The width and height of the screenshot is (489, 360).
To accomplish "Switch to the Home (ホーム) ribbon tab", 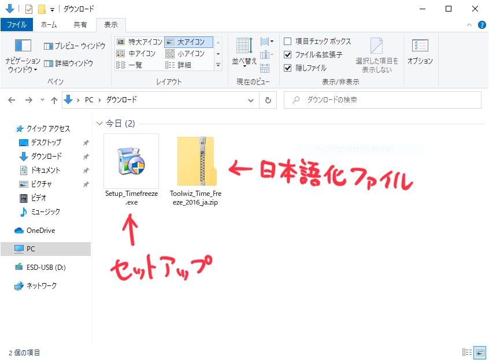I will pyautogui.click(x=49, y=25).
